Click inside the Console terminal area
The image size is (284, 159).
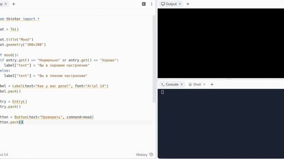point(221,124)
